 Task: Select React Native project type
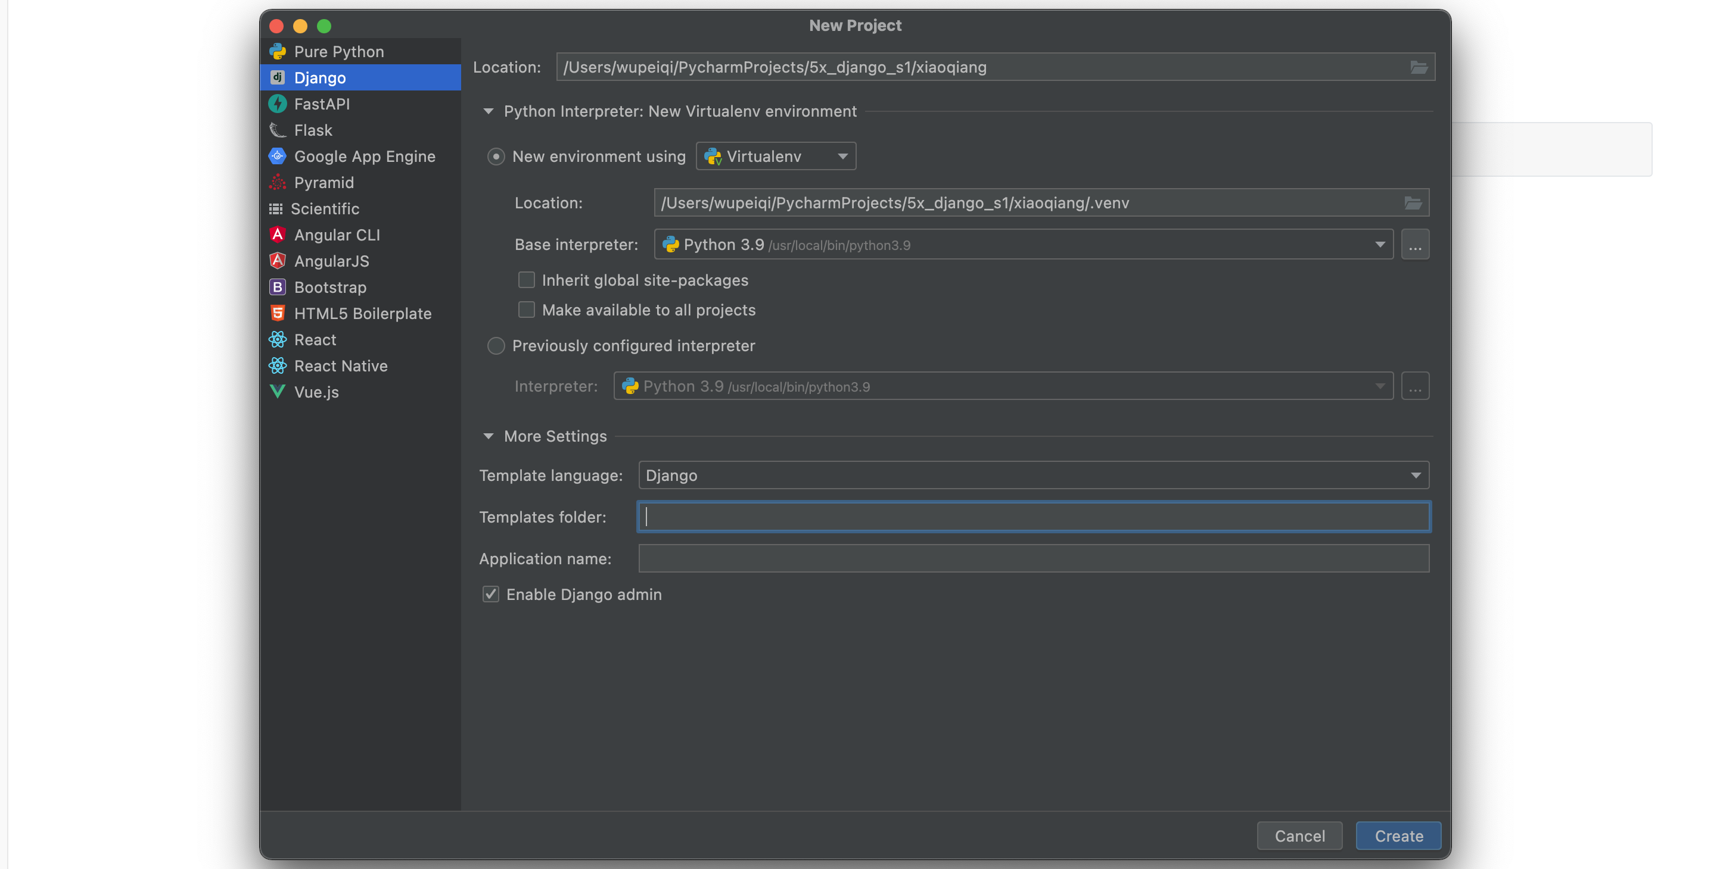click(340, 365)
